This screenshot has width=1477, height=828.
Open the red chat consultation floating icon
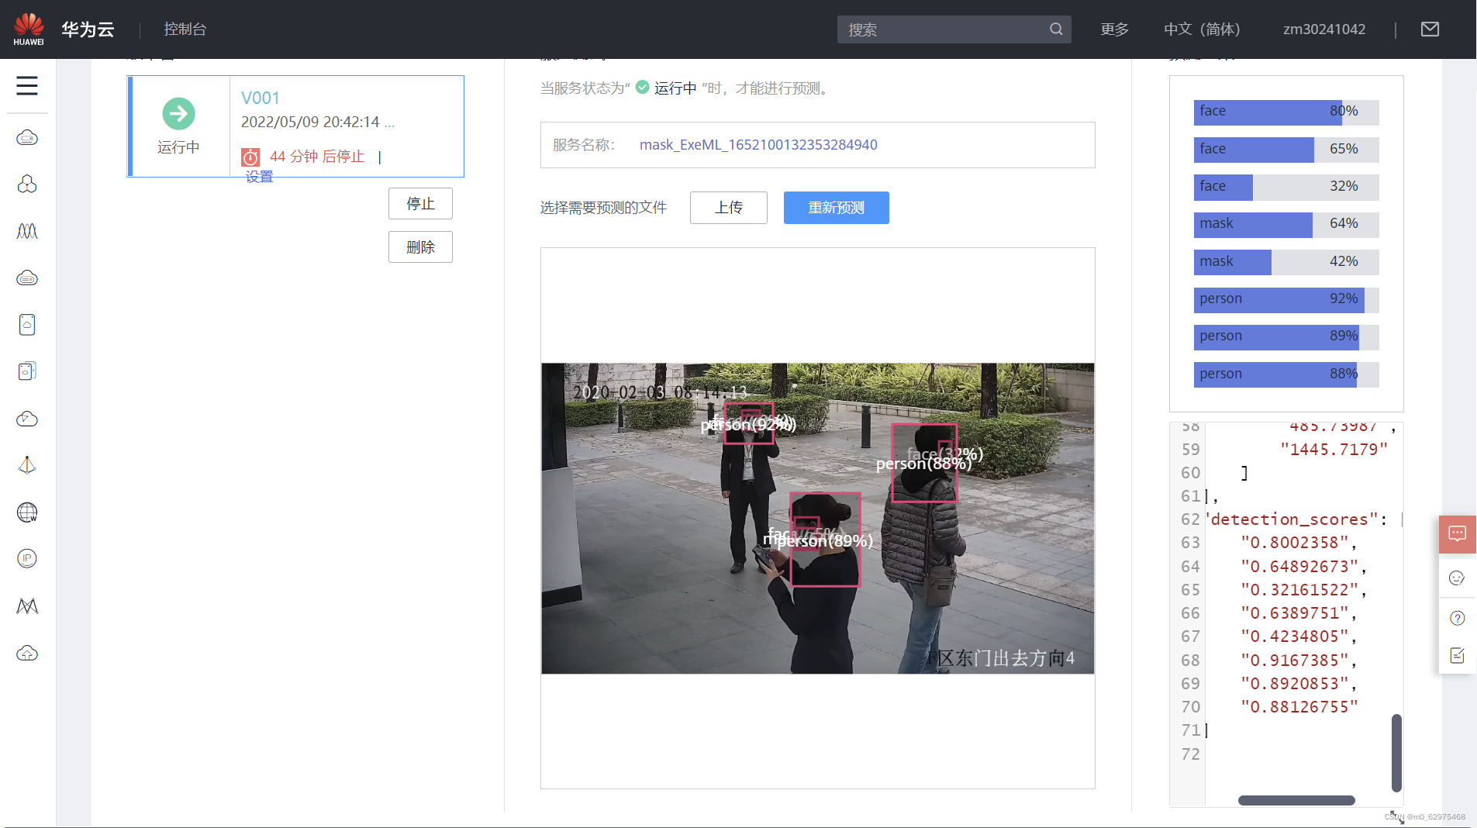(1458, 534)
